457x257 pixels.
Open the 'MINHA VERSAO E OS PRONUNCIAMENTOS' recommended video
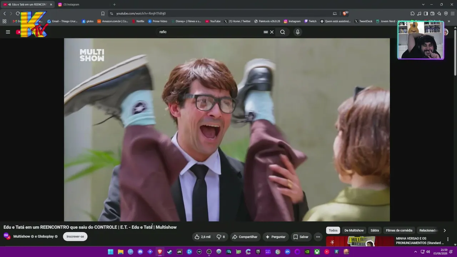tap(420, 241)
